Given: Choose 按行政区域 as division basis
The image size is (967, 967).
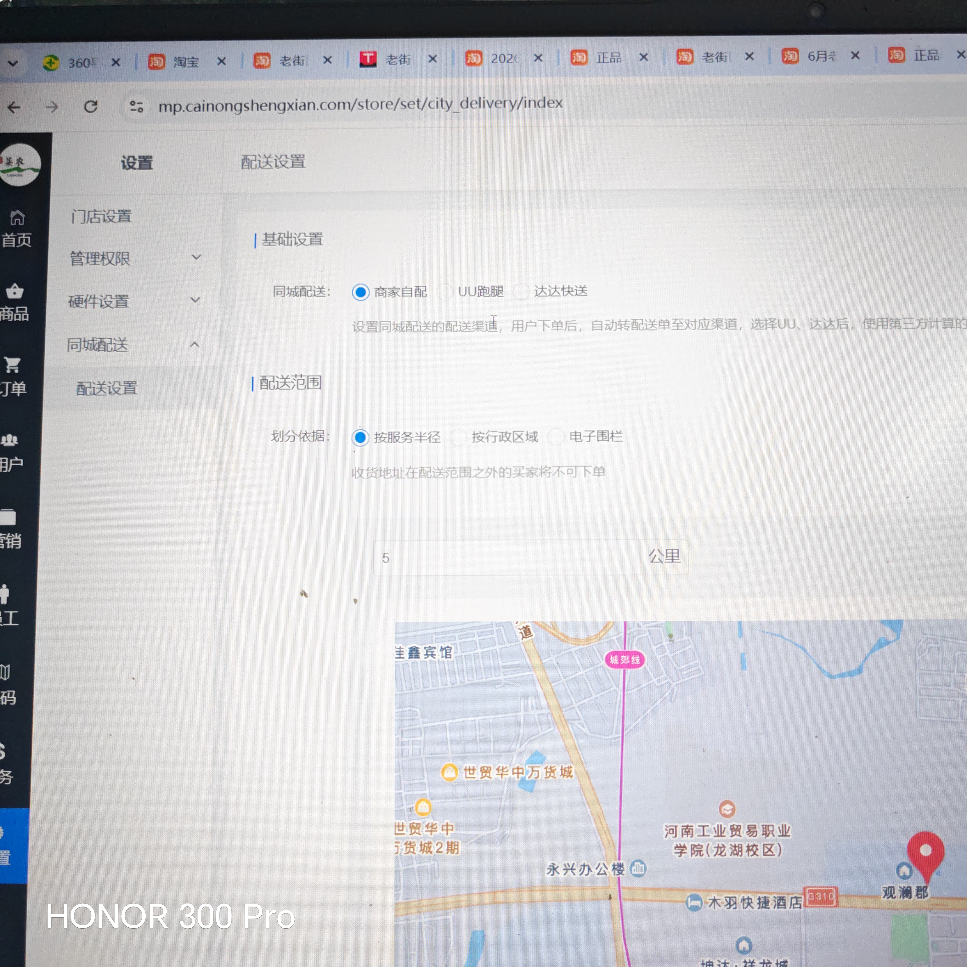Looking at the screenshot, I should 458,437.
